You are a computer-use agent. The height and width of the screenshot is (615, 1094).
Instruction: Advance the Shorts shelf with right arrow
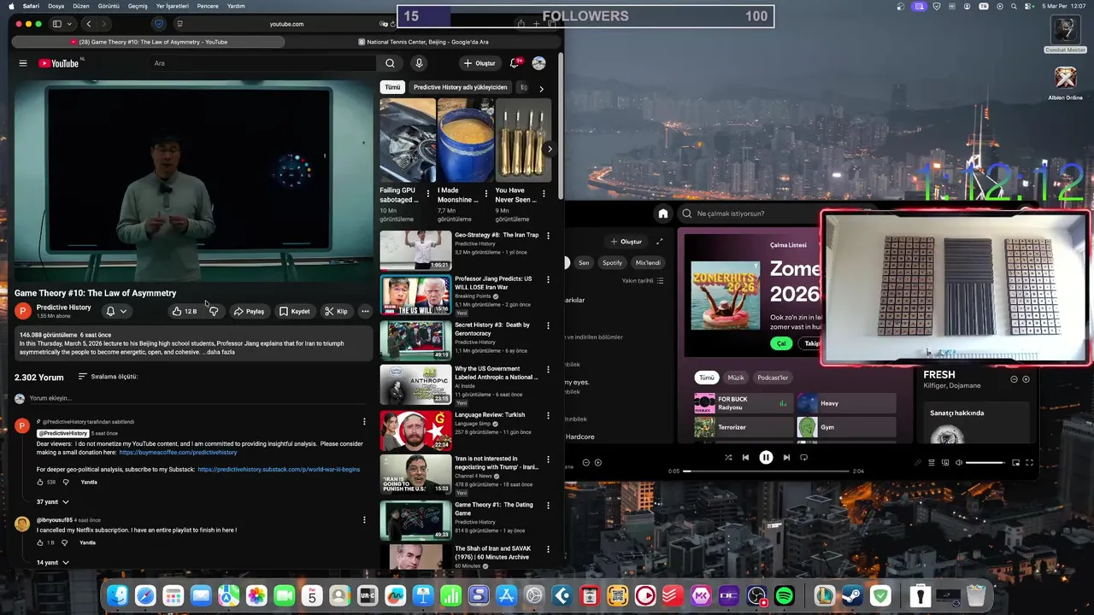(x=550, y=149)
